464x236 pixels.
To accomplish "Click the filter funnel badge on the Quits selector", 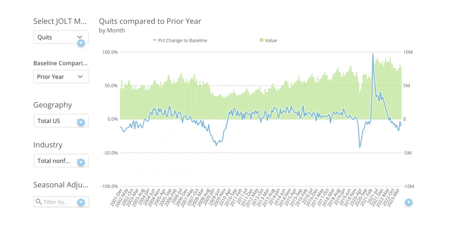I will tap(81, 43).
